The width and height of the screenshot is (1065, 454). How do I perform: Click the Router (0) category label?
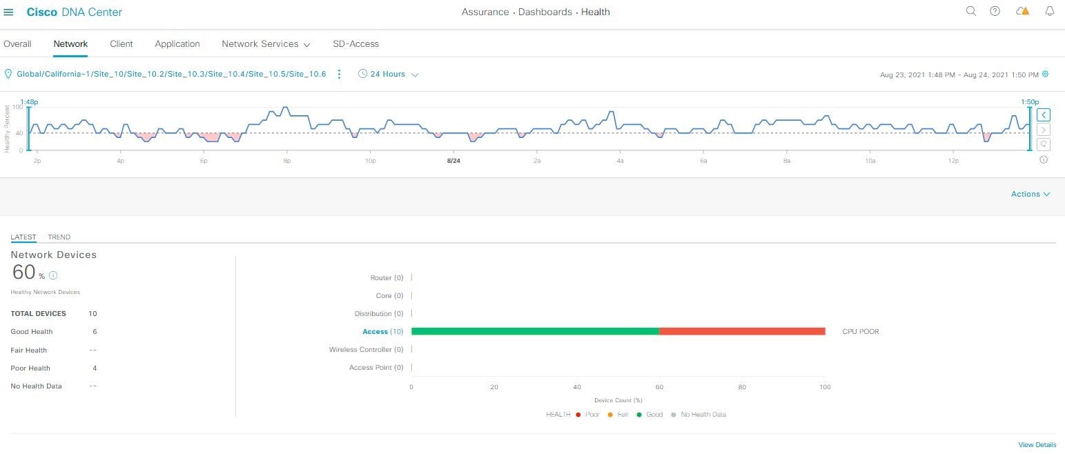coord(387,277)
